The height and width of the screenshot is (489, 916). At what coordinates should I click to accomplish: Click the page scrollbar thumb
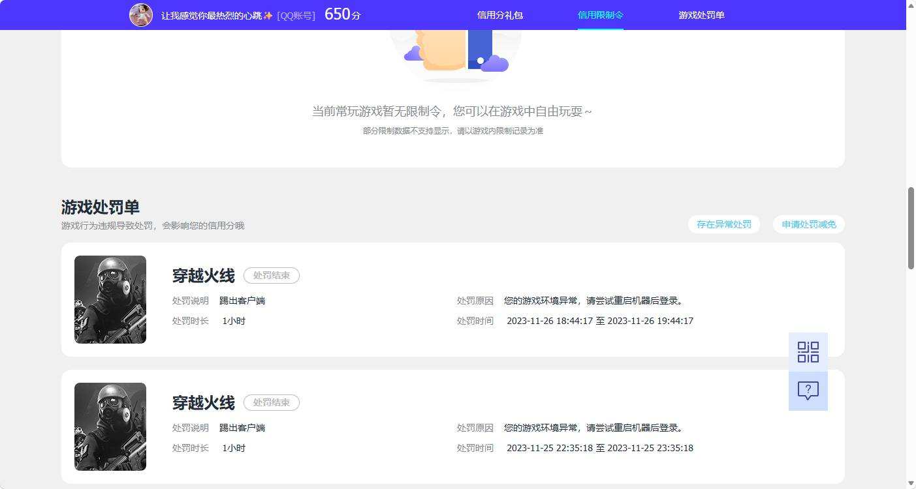(911, 228)
